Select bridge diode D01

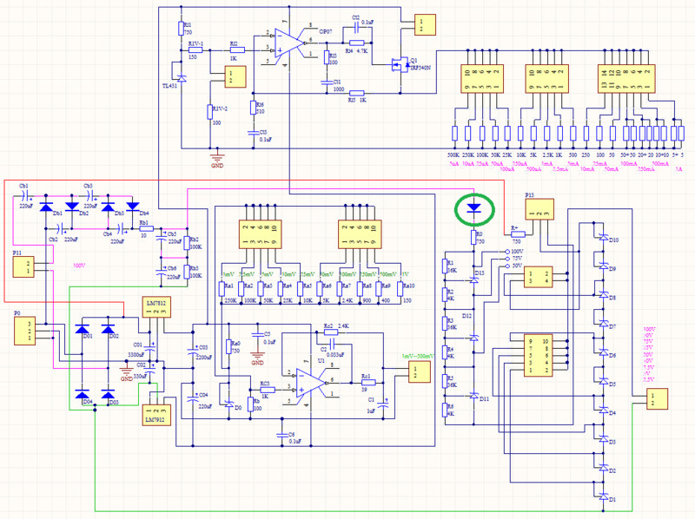pyautogui.click(x=83, y=330)
